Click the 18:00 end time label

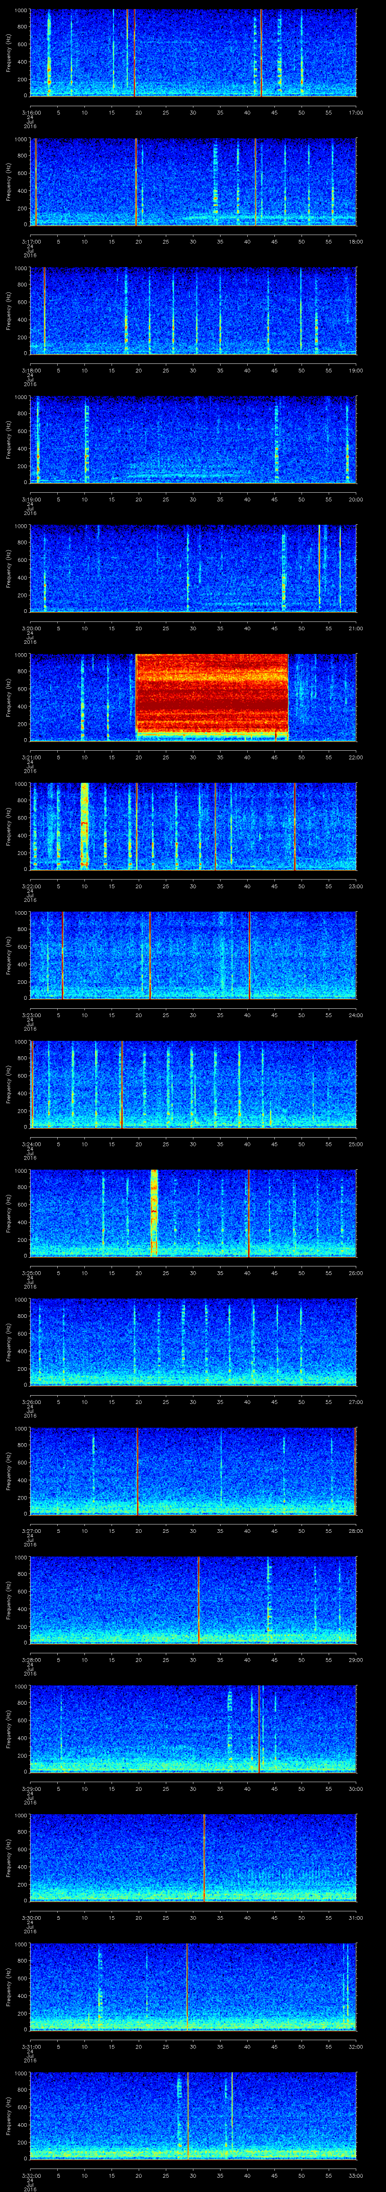tap(355, 242)
